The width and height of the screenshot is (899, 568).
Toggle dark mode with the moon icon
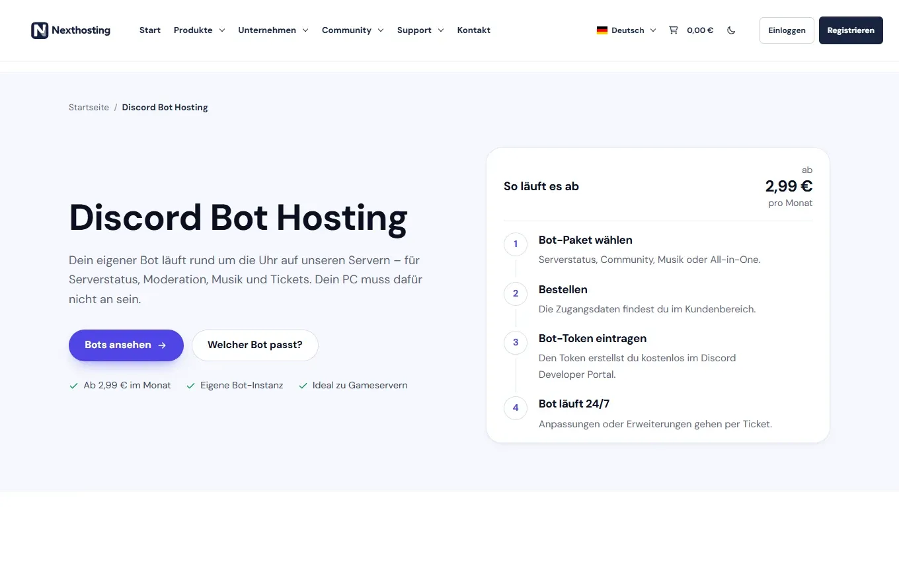tap(731, 30)
